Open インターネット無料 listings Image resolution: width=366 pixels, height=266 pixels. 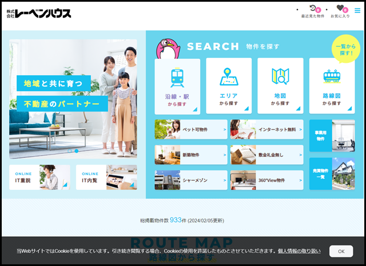[x=267, y=129]
